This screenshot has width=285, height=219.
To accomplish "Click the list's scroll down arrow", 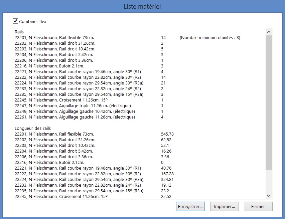I will tap(269, 196).
